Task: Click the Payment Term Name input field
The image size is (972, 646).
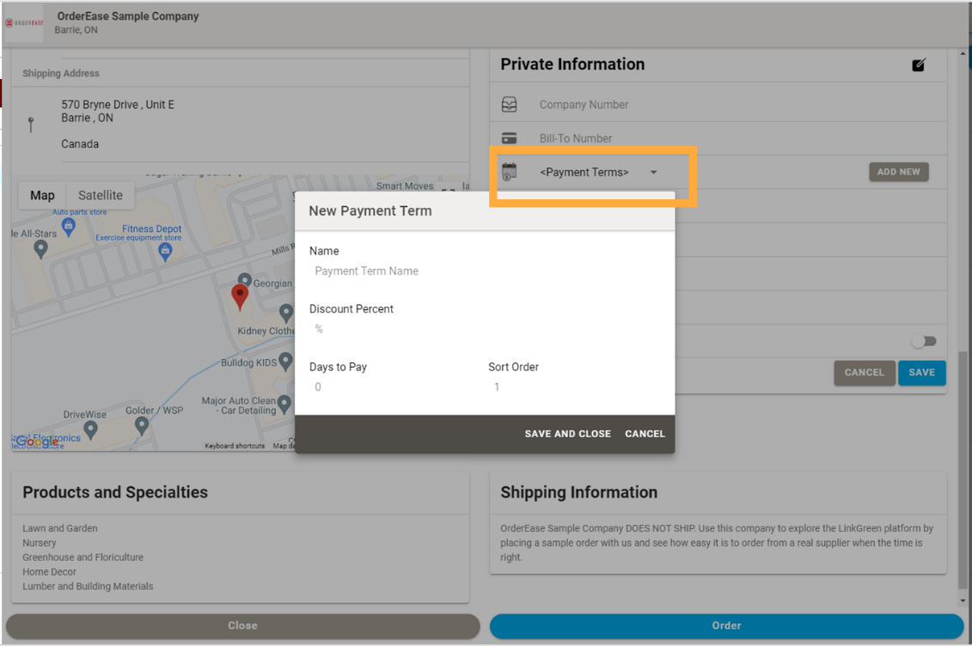Action: point(387,271)
